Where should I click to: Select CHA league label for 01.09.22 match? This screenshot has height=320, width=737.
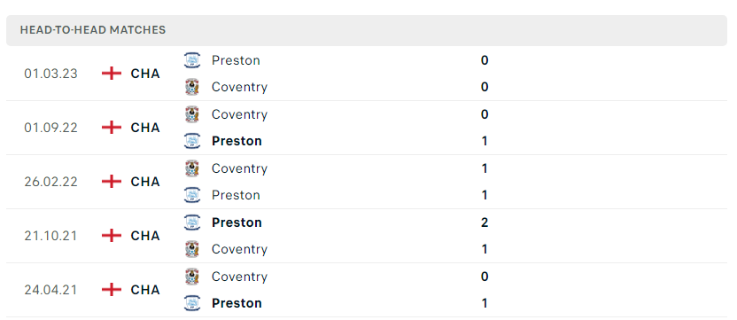pos(145,128)
